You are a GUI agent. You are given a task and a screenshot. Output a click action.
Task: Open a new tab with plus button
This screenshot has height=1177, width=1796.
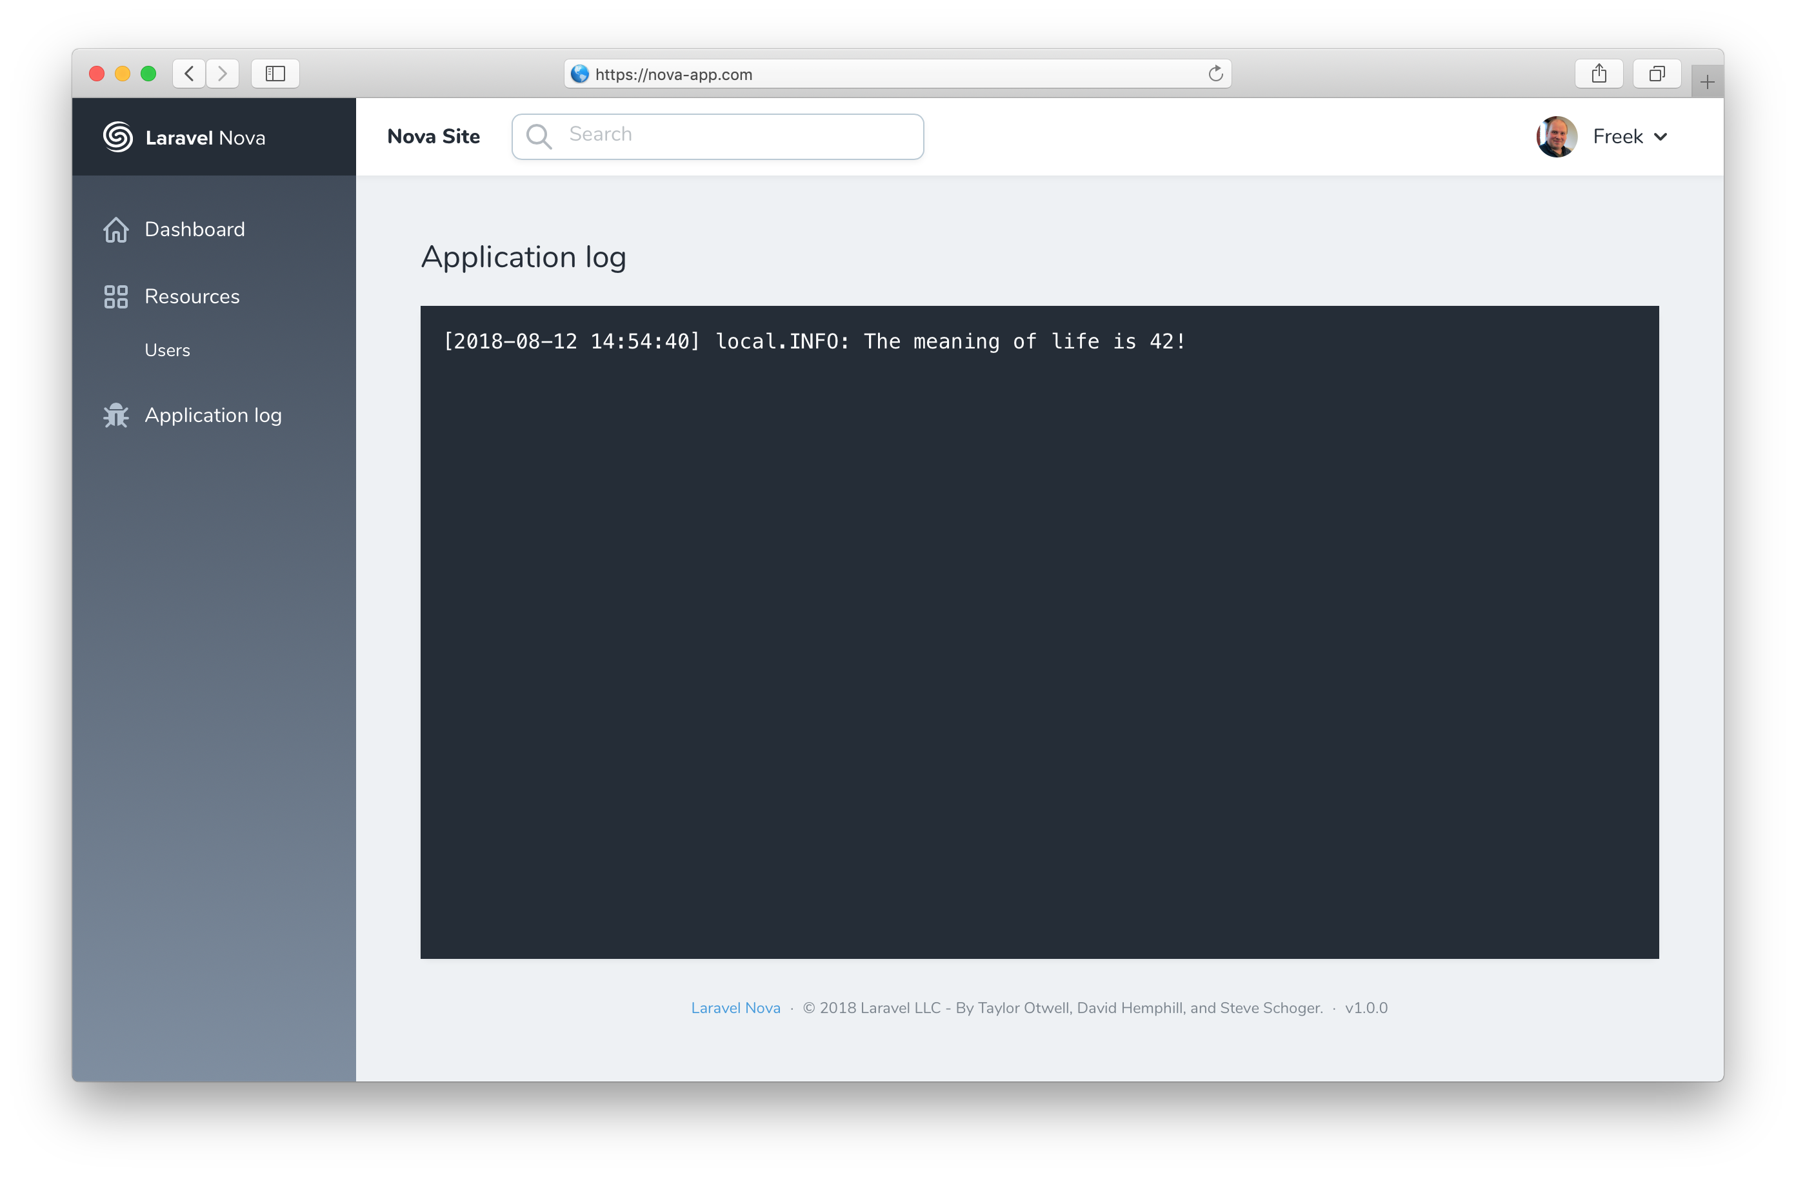[x=1708, y=81]
